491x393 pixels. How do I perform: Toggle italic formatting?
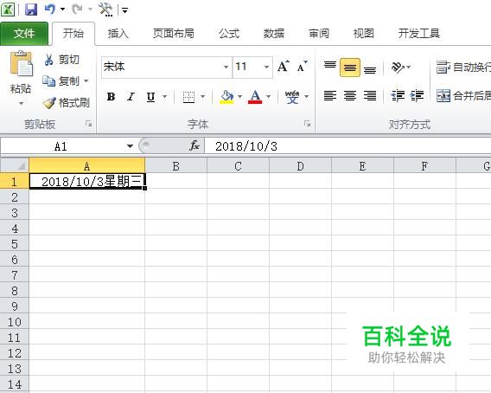coord(131,97)
